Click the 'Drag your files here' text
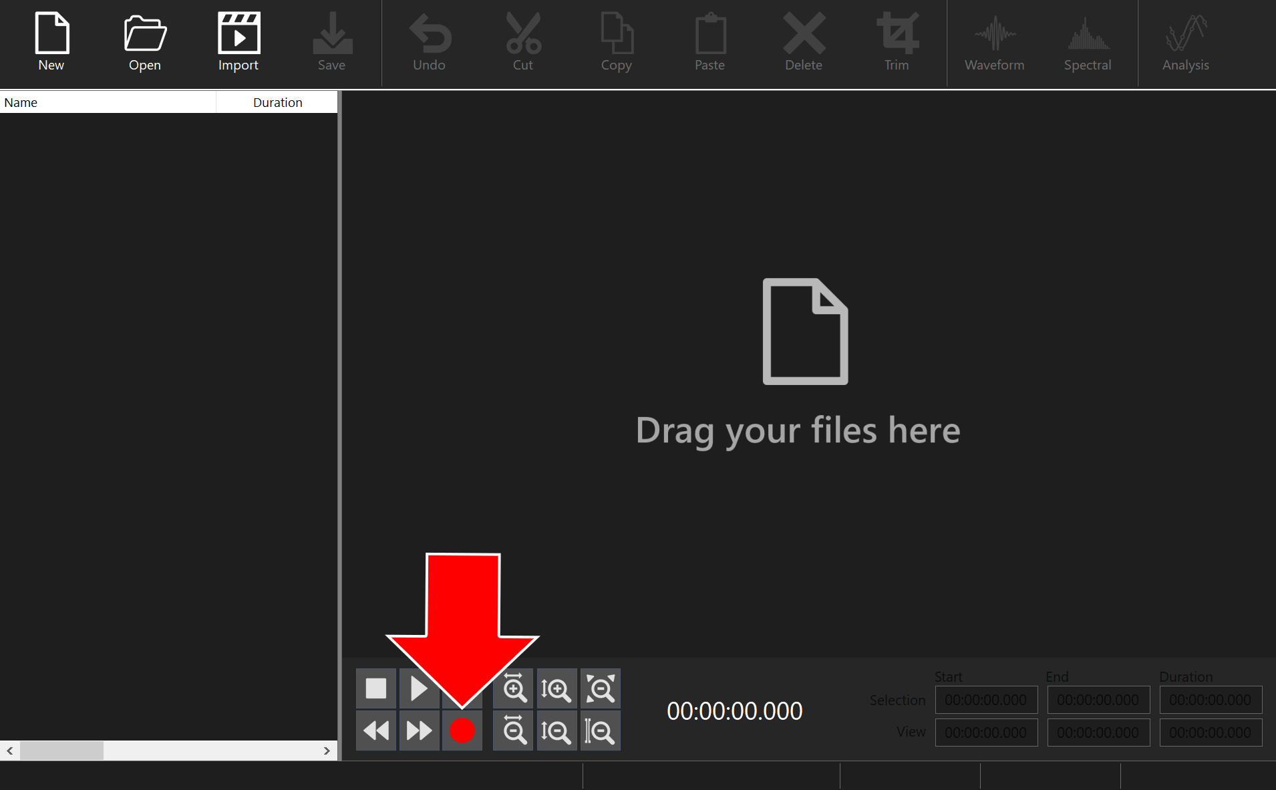The image size is (1276, 790). point(798,431)
